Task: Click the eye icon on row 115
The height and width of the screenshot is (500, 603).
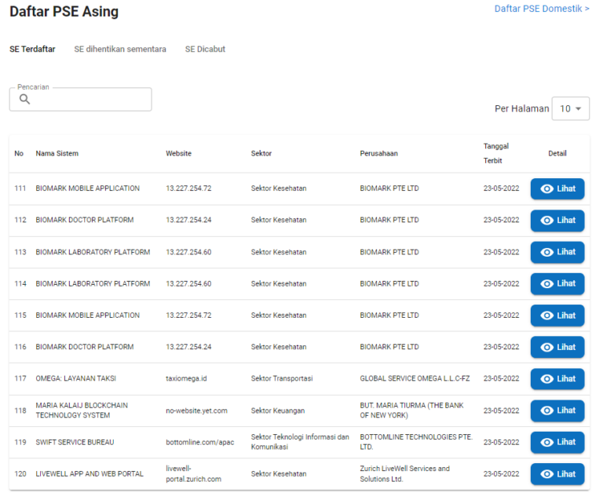Action: (x=547, y=316)
